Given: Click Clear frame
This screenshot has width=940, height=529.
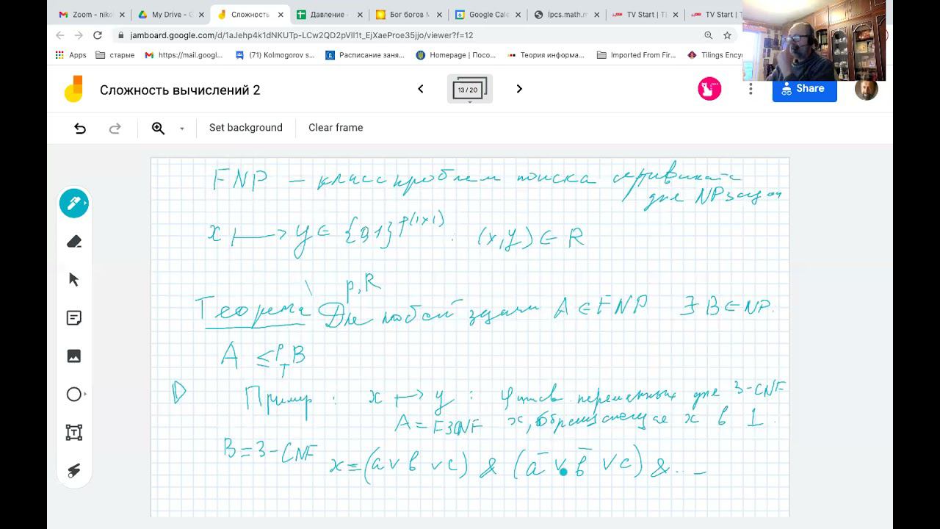Looking at the screenshot, I should tap(336, 128).
